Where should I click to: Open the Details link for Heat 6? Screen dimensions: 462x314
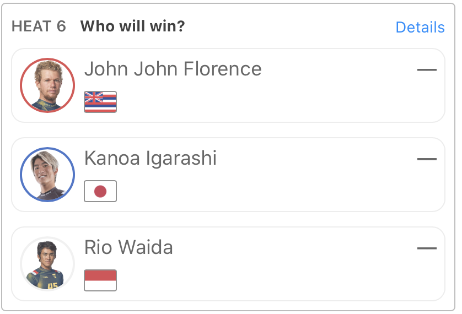click(x=420, y=28)
